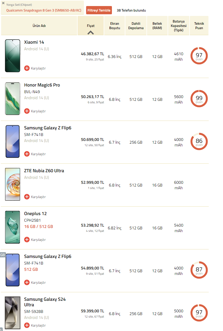Viewport: 223px width, 331px height.
Task: Open the ZTE Nubia Z60 Ultra product link
Action: 44,171
